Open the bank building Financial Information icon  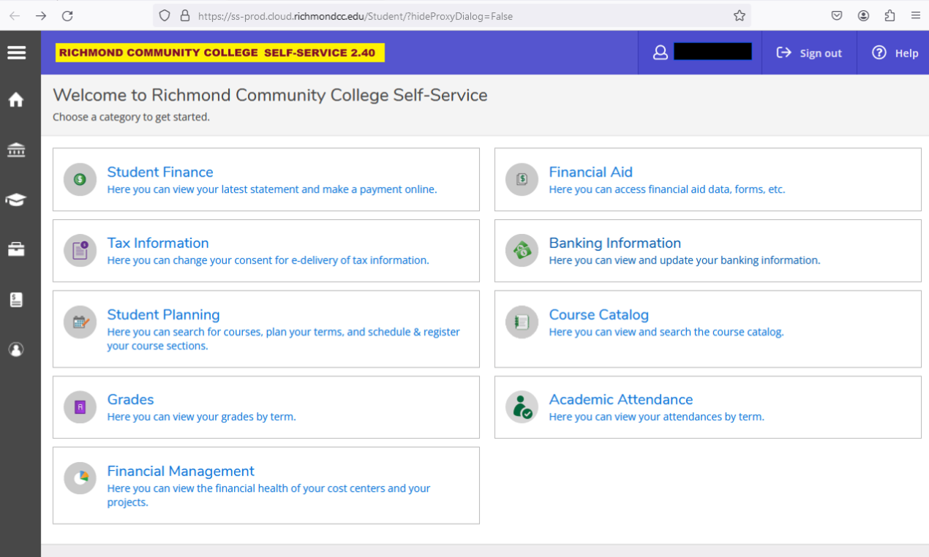(x=16, y=150)
